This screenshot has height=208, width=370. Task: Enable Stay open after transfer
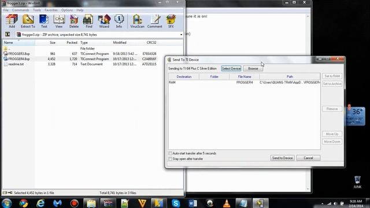click(170, 159)
